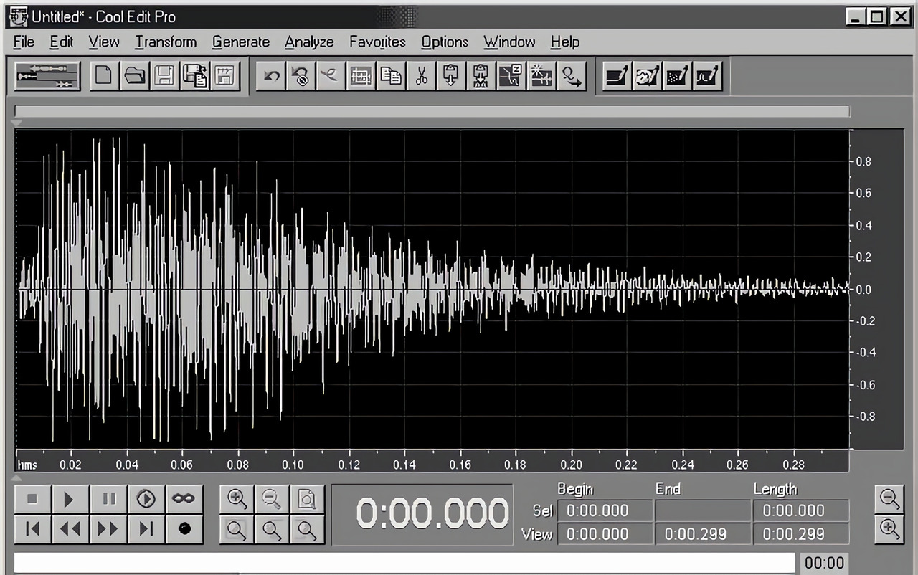Viewport: 918px width, 575px height.
Task: Open the Favorites menu
Action: click(x=377, y=42)
